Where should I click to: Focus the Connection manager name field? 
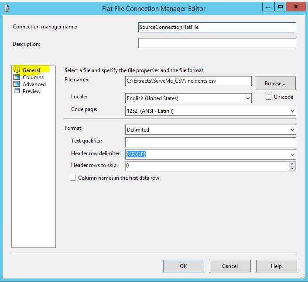pyautogui.click(x=217, y=27)
